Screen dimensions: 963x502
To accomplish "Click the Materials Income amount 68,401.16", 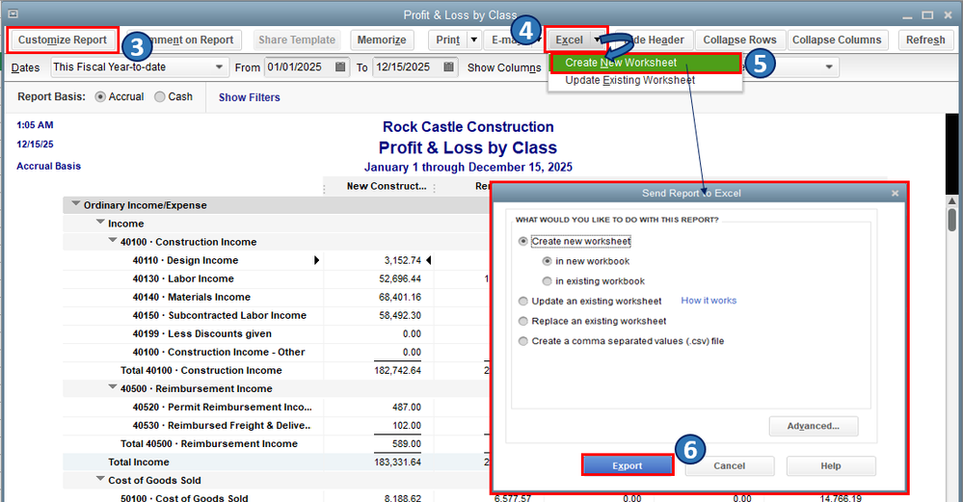I will coord(400,297).
